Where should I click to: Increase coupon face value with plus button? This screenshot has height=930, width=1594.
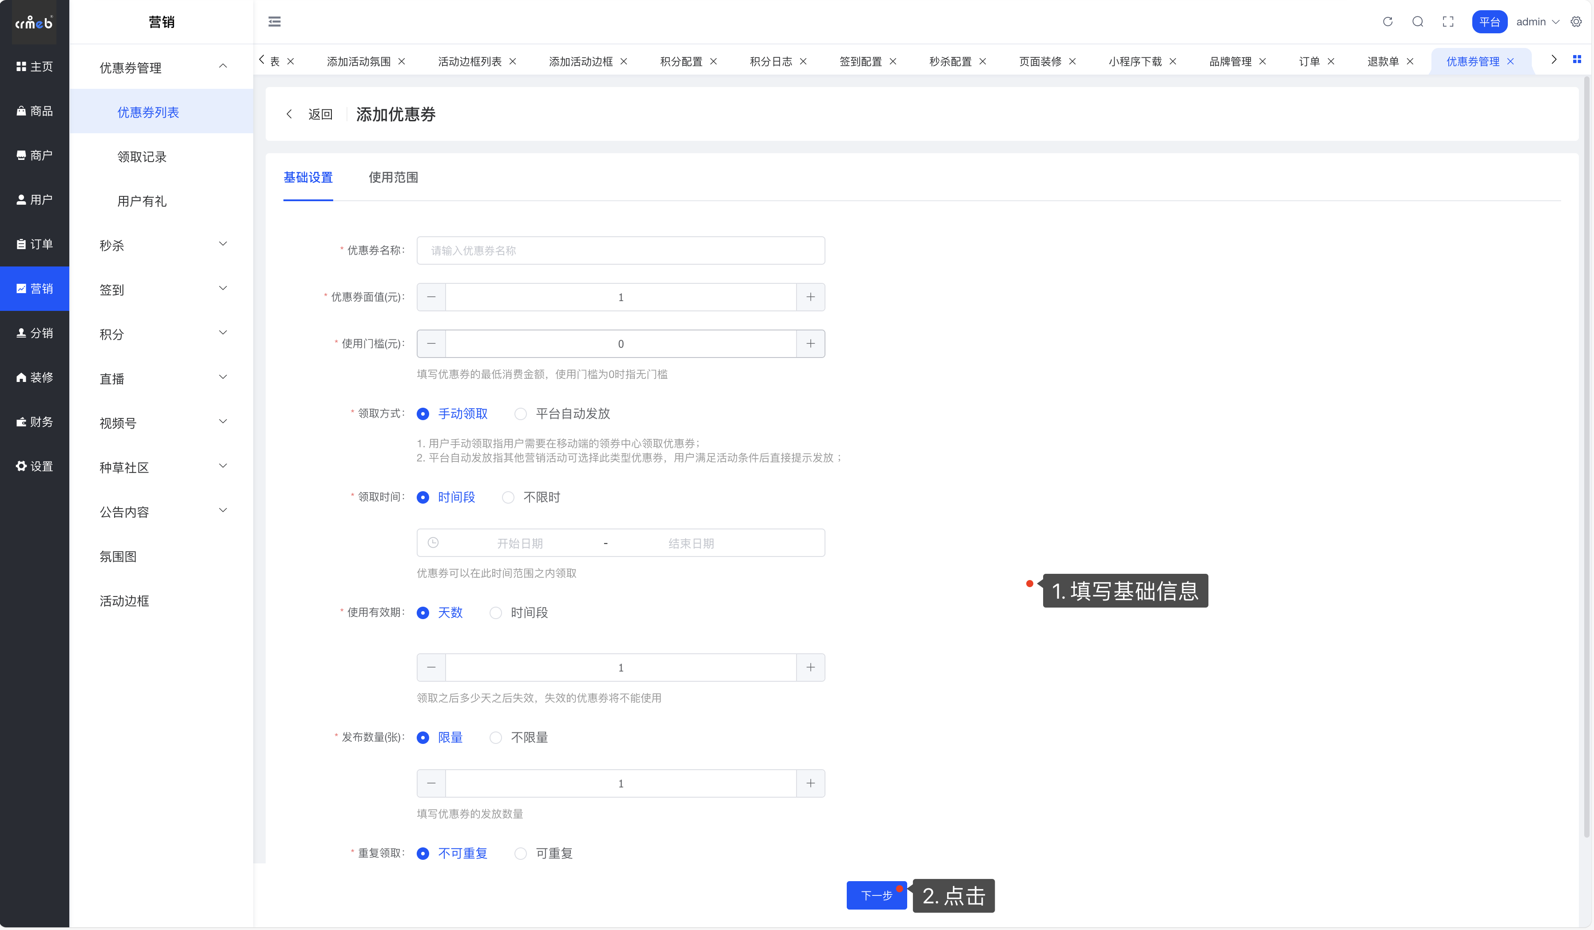click(x=810, y=297)
